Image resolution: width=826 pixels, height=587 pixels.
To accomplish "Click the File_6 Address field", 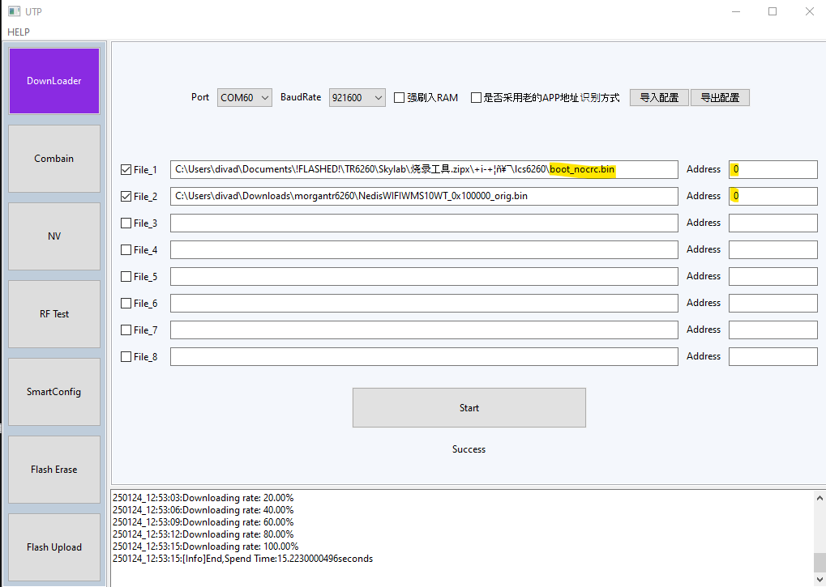I will pyautogui.click(x=773, y=304).
